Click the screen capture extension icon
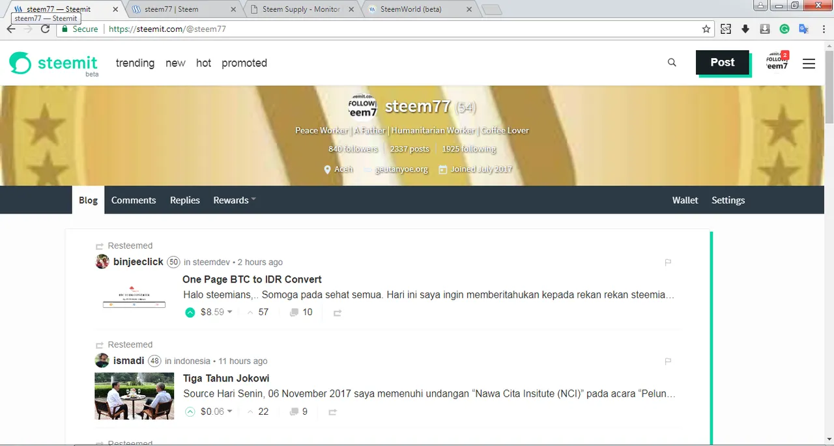Viewport: 834px width, 446px height. coord(726,29)
